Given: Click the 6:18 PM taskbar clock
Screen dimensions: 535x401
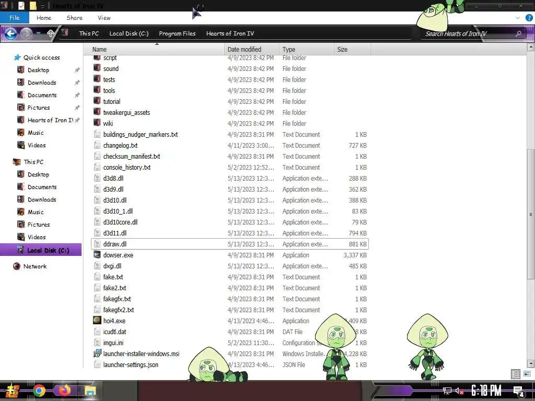Looking at the screenshot, I should pyautogui.click(x=486, y=391).
